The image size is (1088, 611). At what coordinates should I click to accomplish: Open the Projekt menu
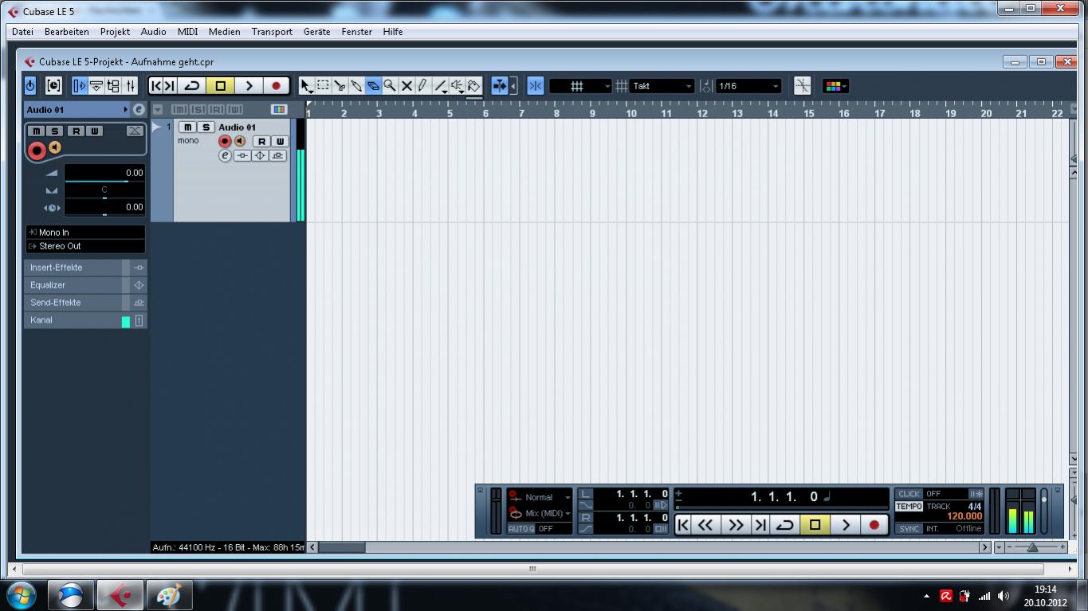click(x=115, y=32)
